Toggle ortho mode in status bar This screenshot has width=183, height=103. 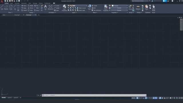tap(144, 98)
